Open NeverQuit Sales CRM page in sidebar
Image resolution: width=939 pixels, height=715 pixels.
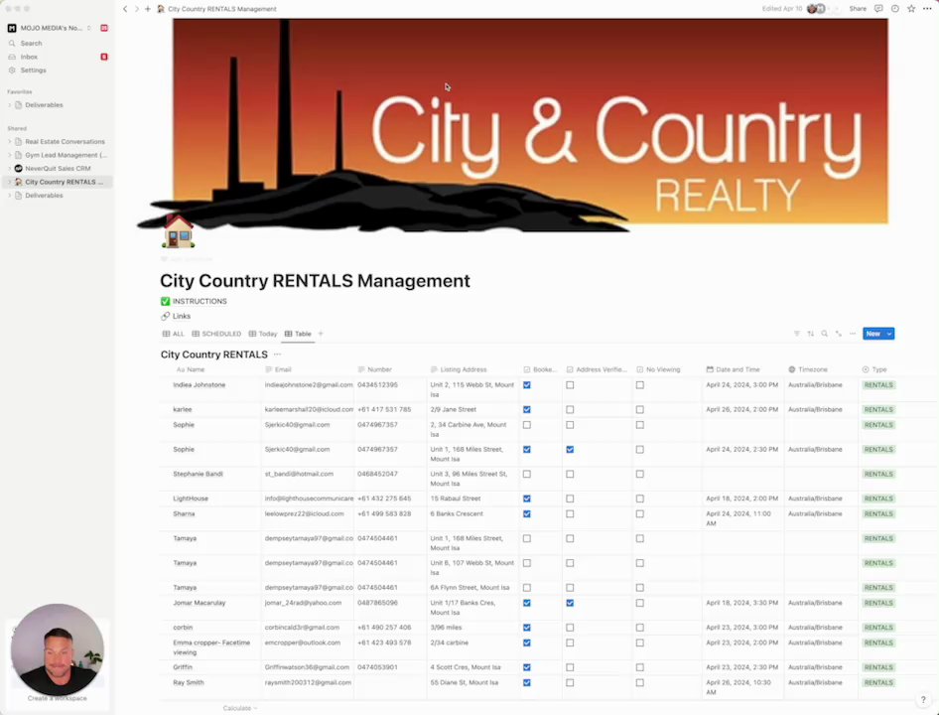coord(59,169)
